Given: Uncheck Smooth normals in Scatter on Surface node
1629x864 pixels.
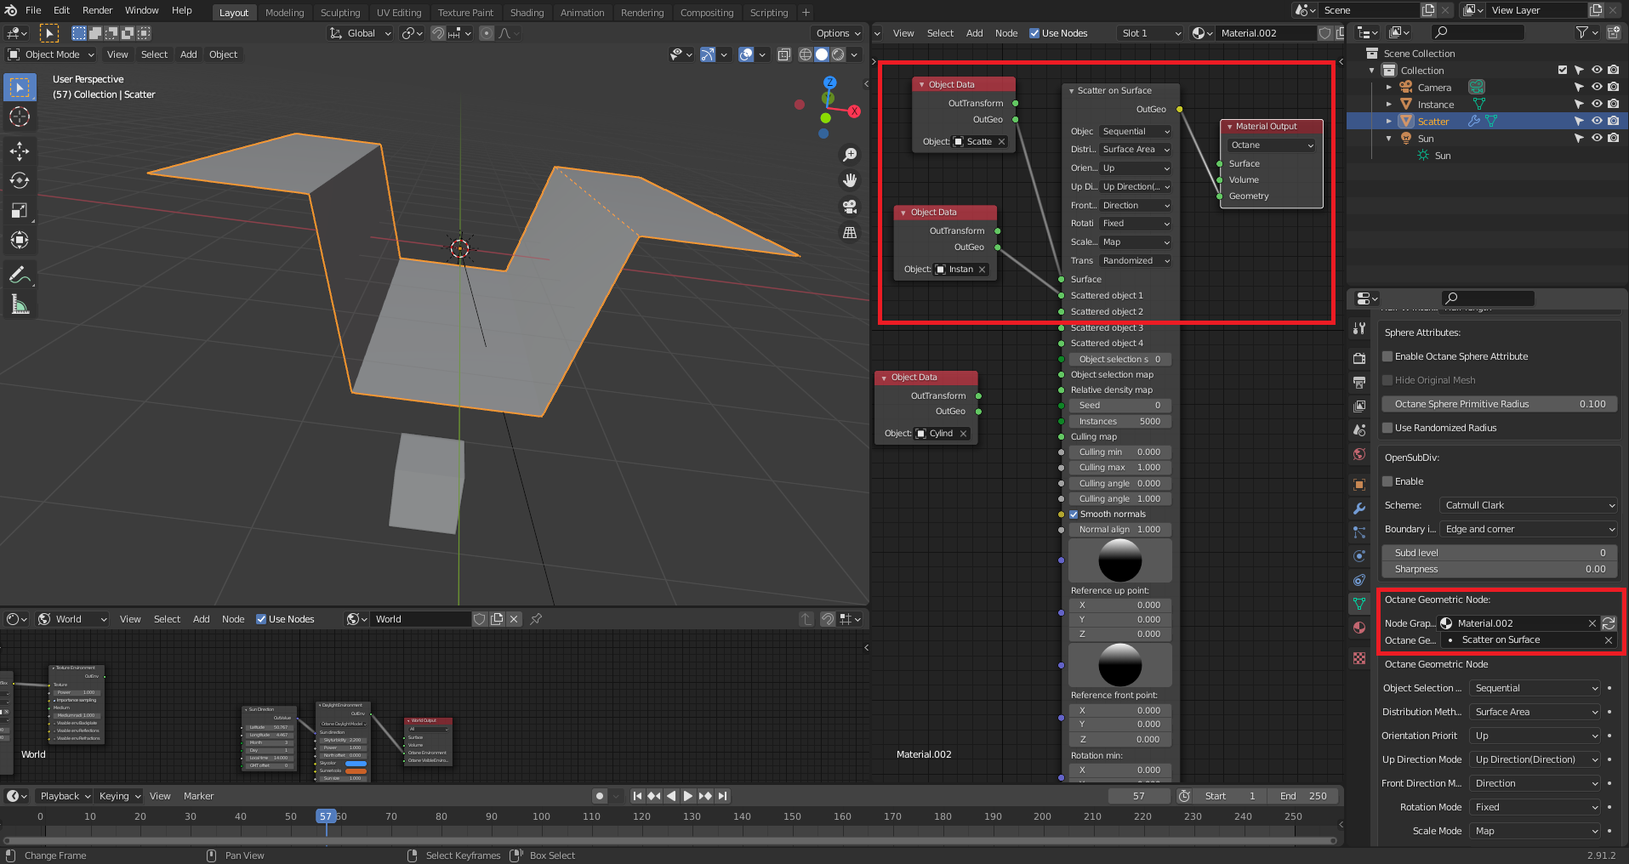Looking at the screenshot, I should pyautogui.click(x=1074, y=514).
